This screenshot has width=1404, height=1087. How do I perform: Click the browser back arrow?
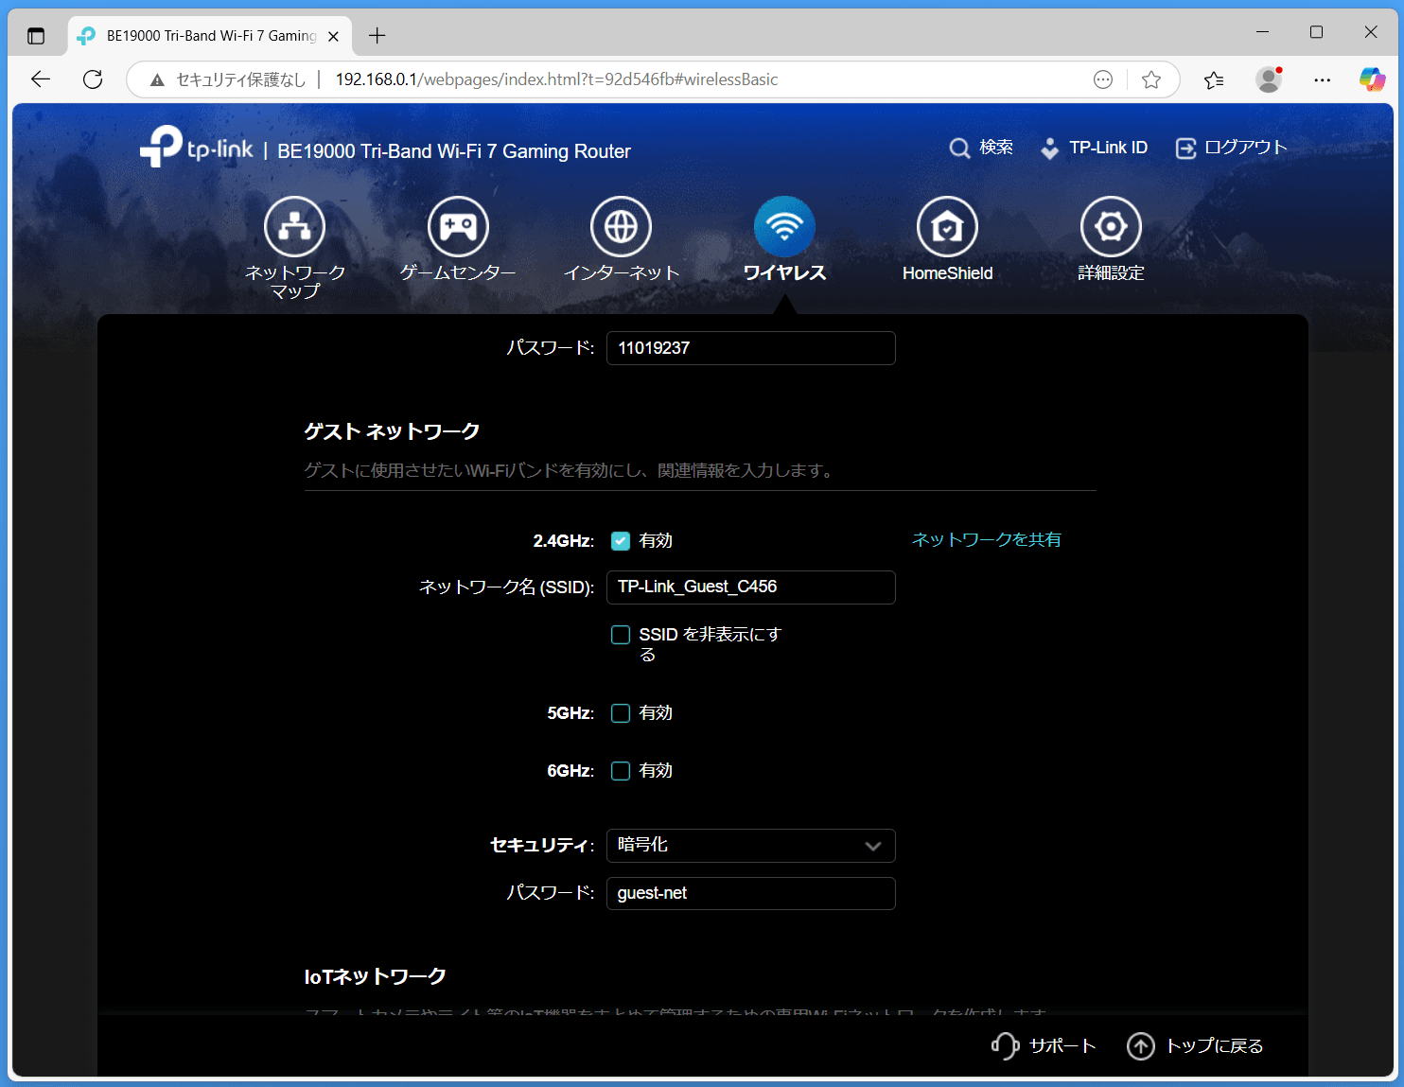tap(41, 79)
